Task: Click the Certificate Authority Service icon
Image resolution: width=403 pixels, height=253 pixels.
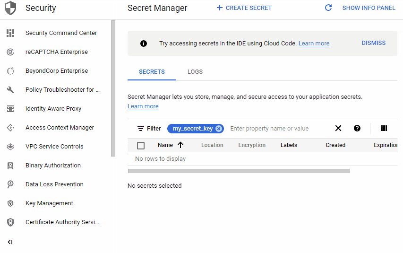Action: [10, 222]
